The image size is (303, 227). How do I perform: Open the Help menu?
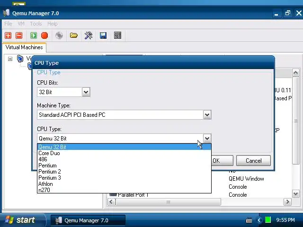(x=53, y=24)
